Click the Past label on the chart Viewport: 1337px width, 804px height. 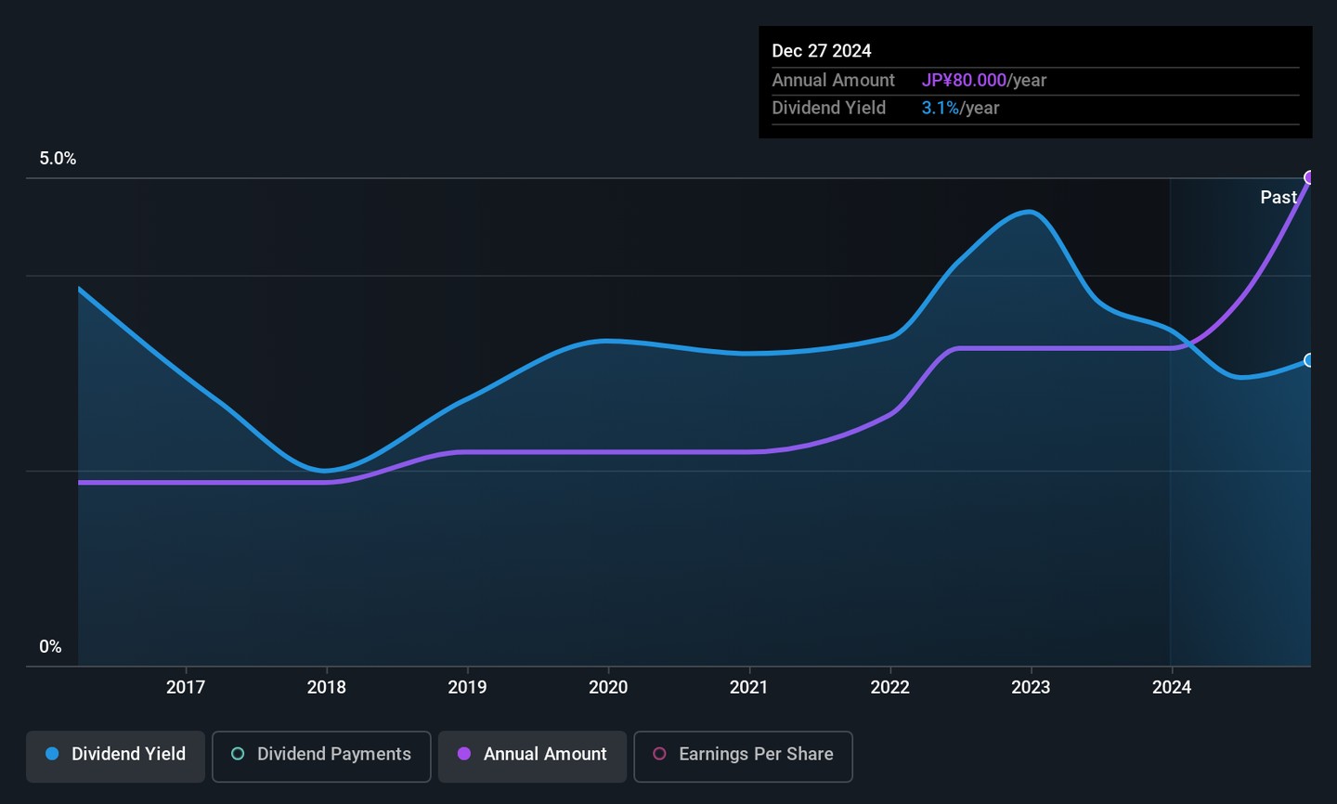tap(1279, 198)
